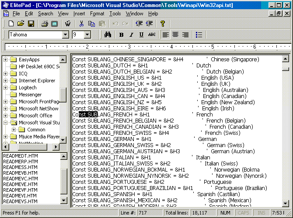This screenshot has width=293, height=218.
Task: Open the Search menu
Action: (x=45, y=14)
